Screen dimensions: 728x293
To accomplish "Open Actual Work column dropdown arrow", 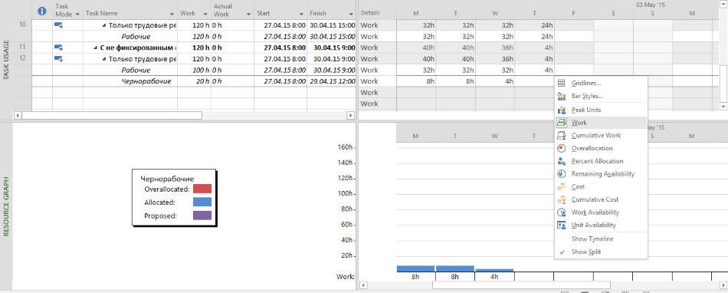I will click(248, 14).
